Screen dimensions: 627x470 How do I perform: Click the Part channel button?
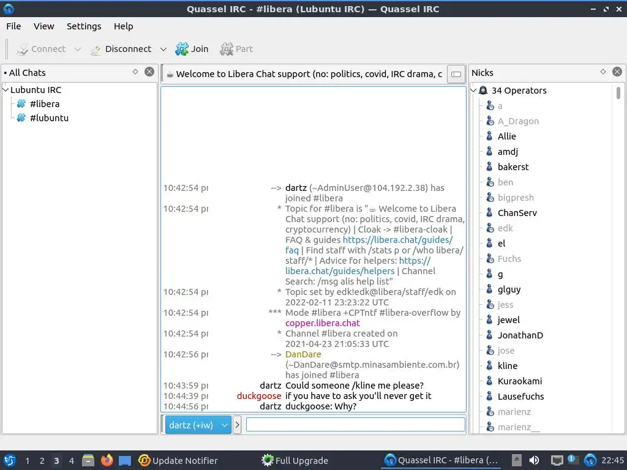[236, 49]
